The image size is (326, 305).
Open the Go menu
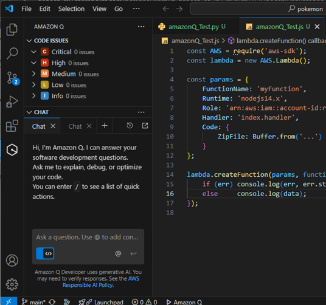click(119, 9)
